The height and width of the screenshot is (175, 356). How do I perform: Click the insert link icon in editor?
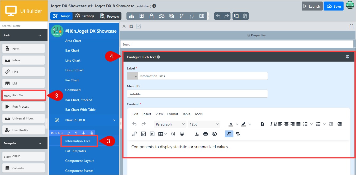[x=135, y=134]
